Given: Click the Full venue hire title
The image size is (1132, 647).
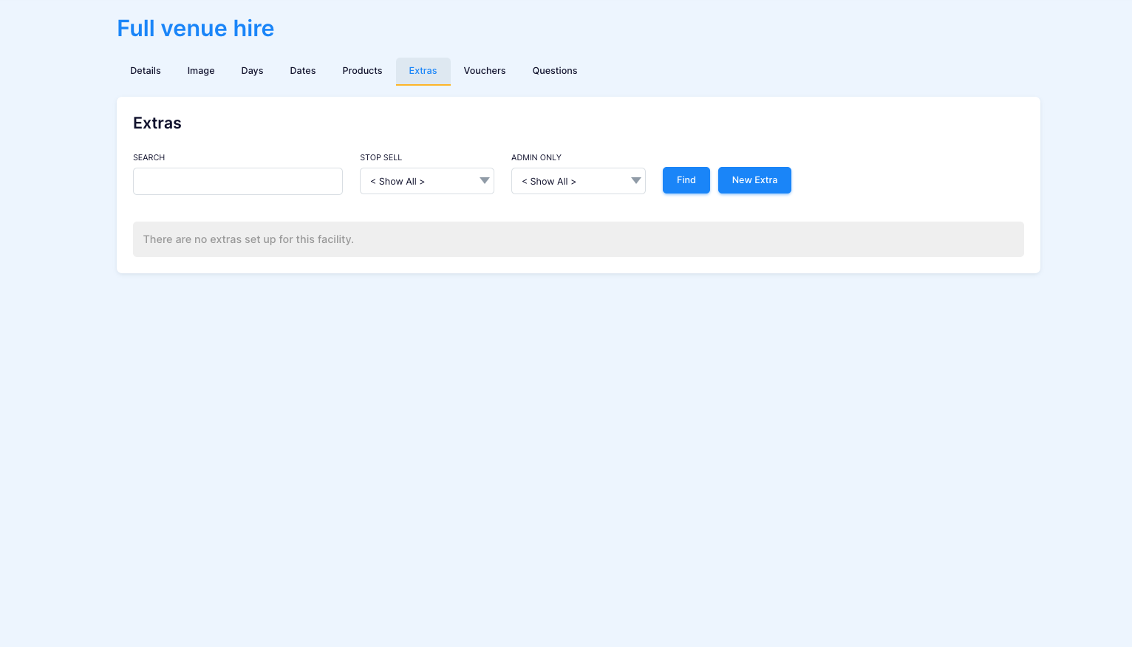Looking at the screenshot, I should pyautogui.click(x=196, y=28).
